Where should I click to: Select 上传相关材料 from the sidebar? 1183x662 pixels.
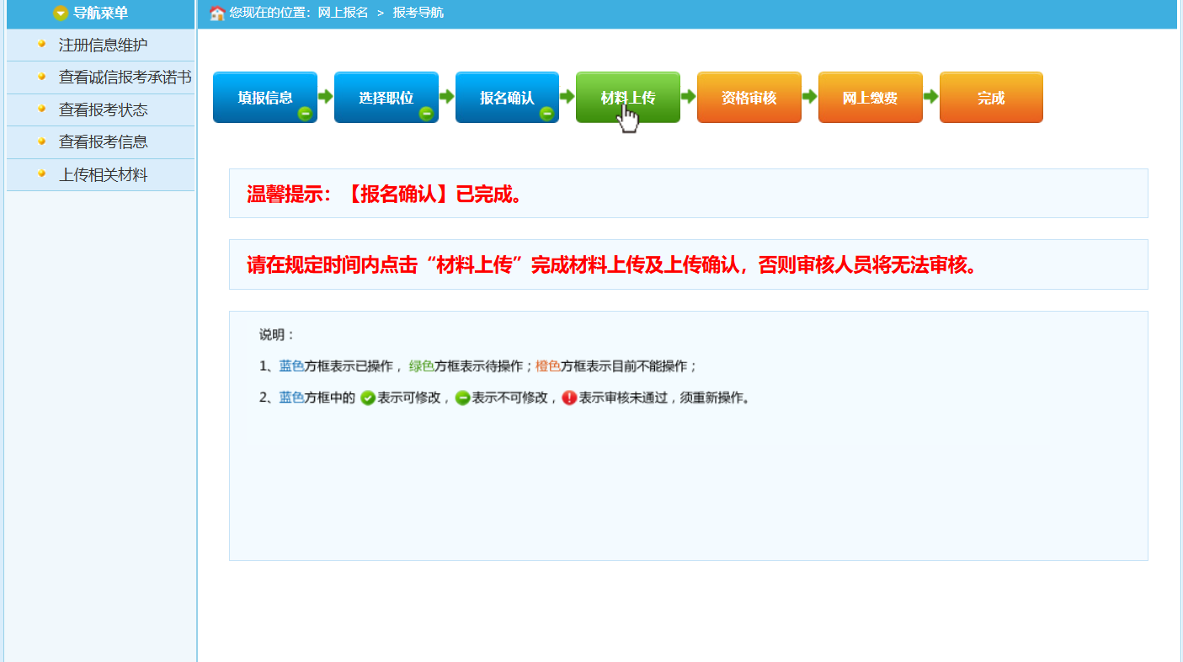tap(103, 175)
